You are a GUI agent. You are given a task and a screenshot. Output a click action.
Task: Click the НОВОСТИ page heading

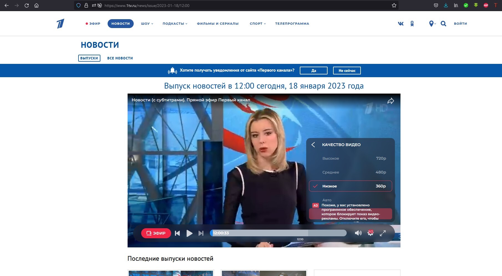[100, 45]
